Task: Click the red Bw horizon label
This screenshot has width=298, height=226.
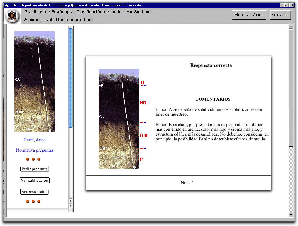Action: 144,135
